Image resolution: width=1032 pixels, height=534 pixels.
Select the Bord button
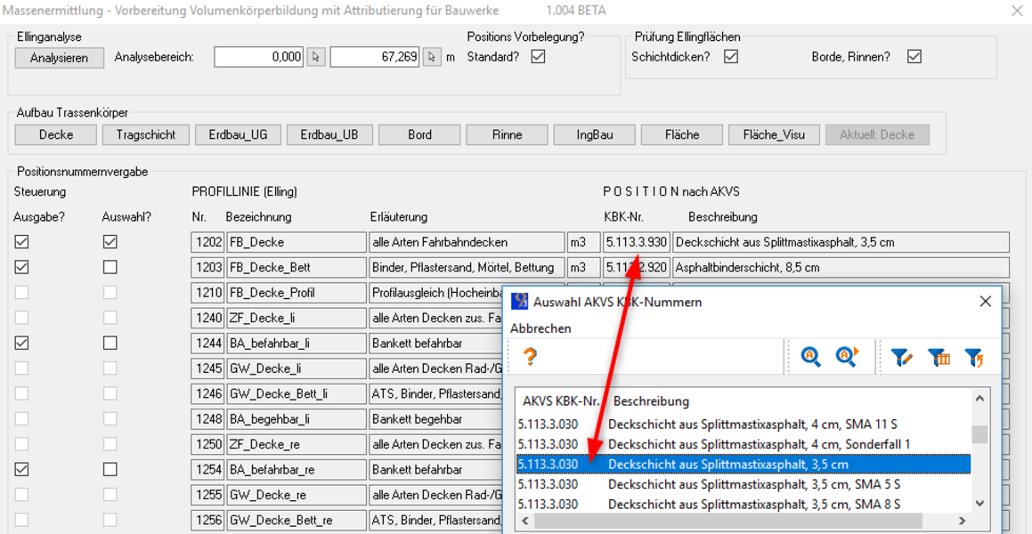(x=420, y=135)
